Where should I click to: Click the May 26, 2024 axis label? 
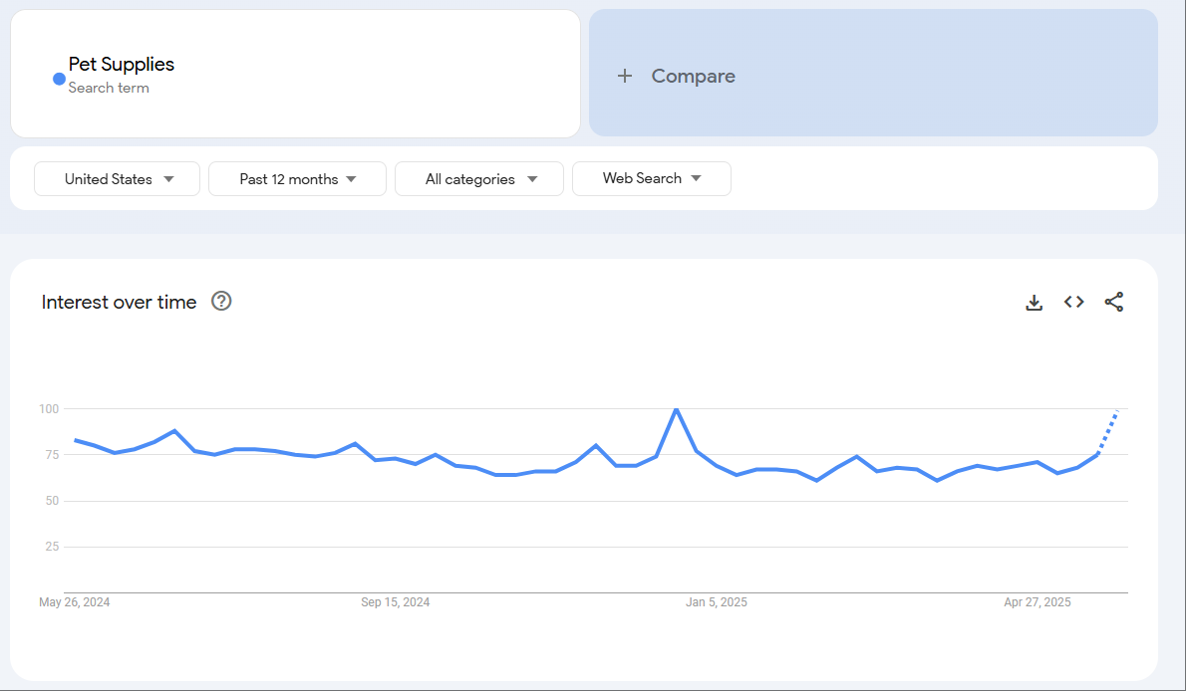(x=75, y=601)
